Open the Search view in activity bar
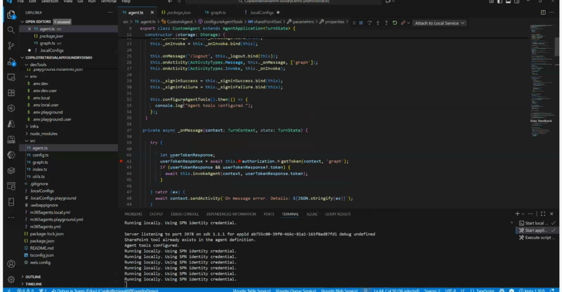Viewport: 562px width, 292px height. [x=11, y=30]
